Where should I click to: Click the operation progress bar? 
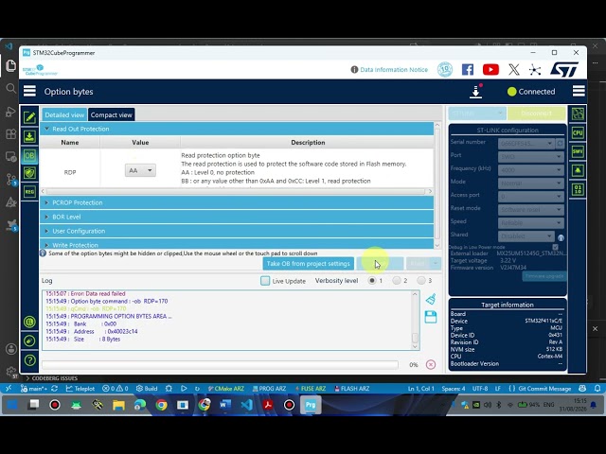(220, 364)
